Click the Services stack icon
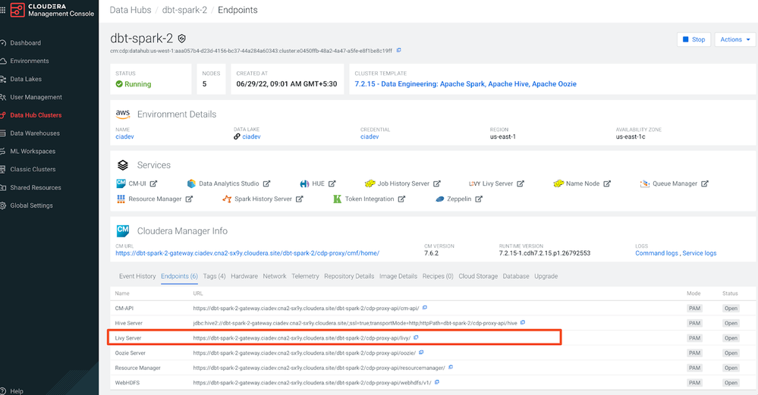Image resolution: width=758 pixels, height=395 pixels. click(123, 165)
